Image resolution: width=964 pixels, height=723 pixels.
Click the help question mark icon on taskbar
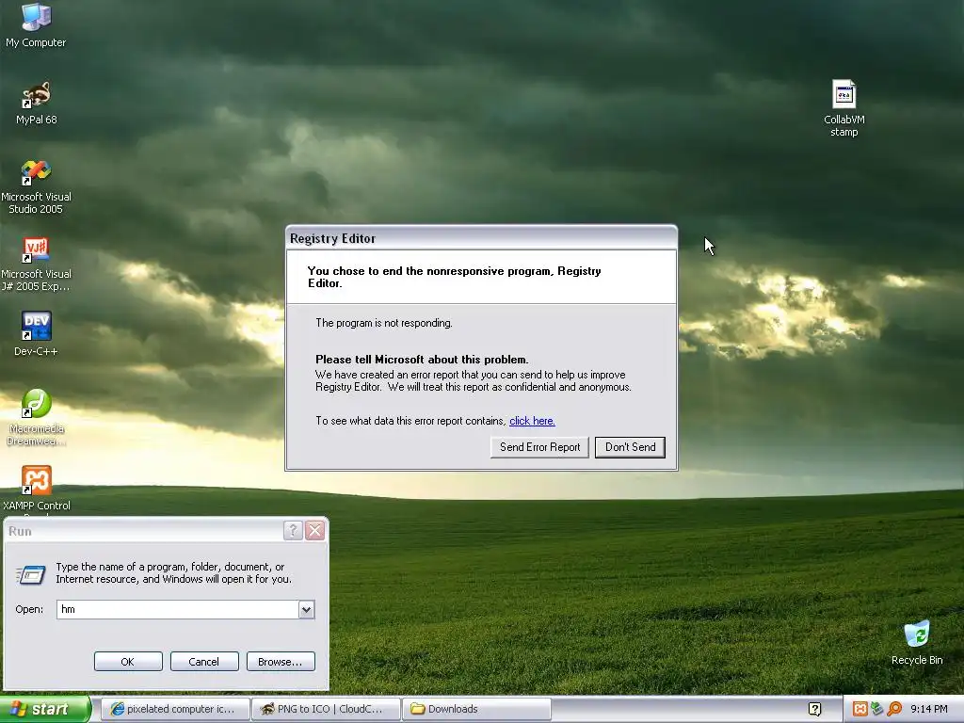click(814, 709)
